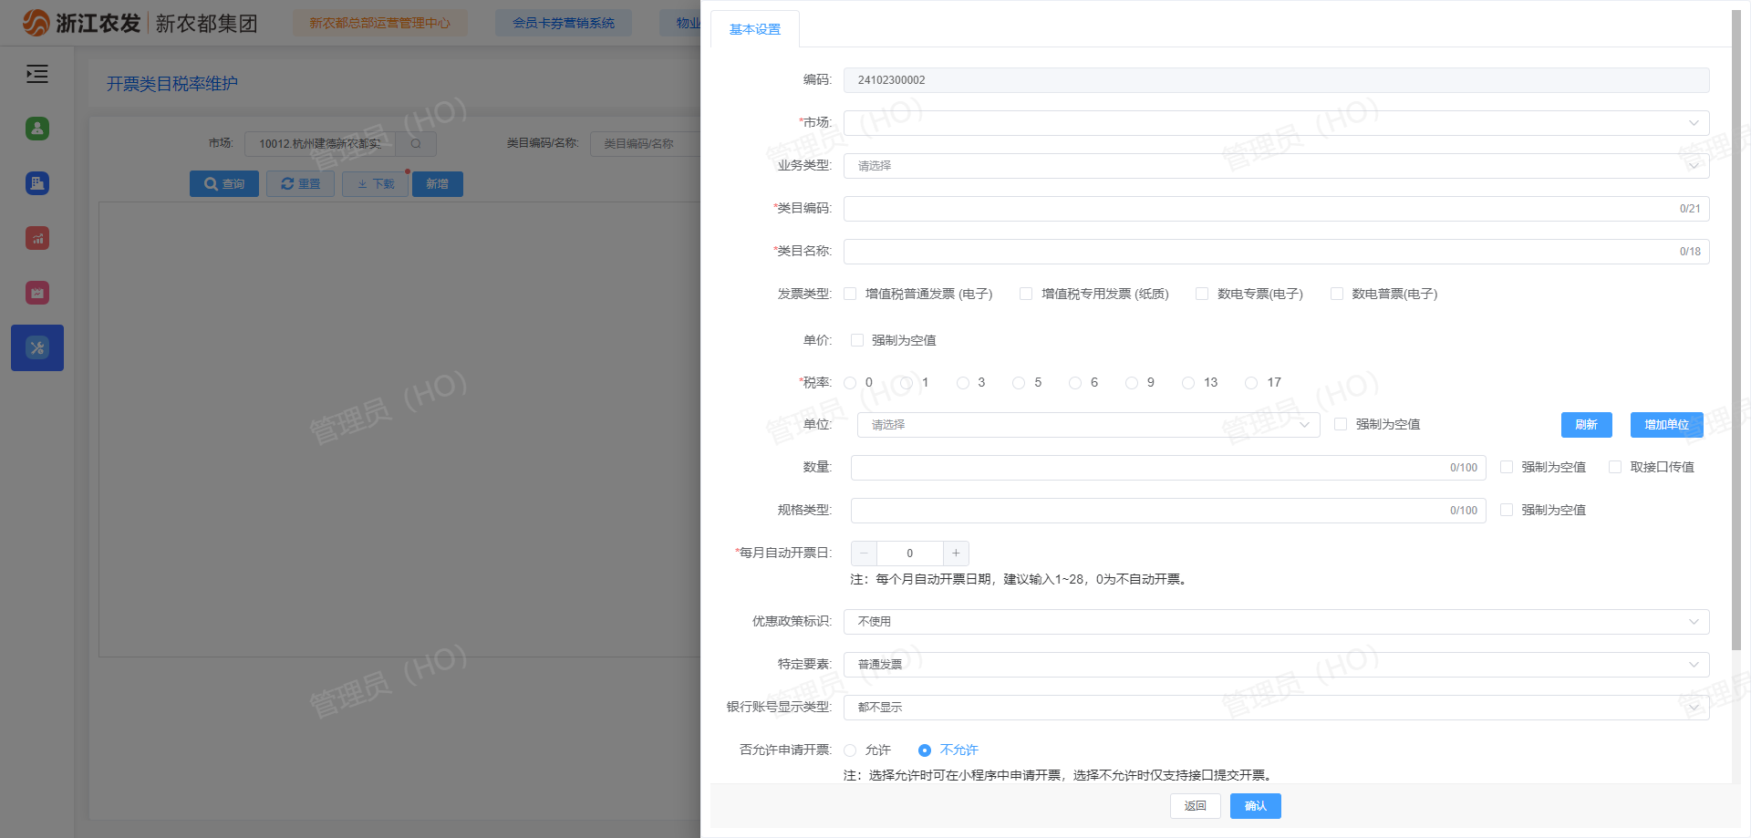The image size is (1751, 838).
Task: Select the 13 tax rate radio option
Action: click(x=1188, y=383)
